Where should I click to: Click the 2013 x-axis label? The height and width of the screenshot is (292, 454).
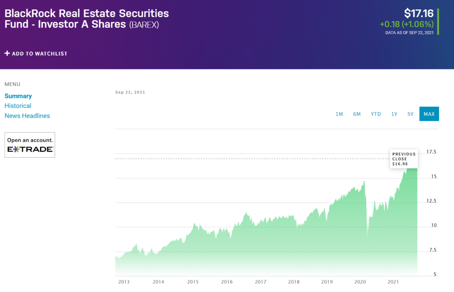124,282
